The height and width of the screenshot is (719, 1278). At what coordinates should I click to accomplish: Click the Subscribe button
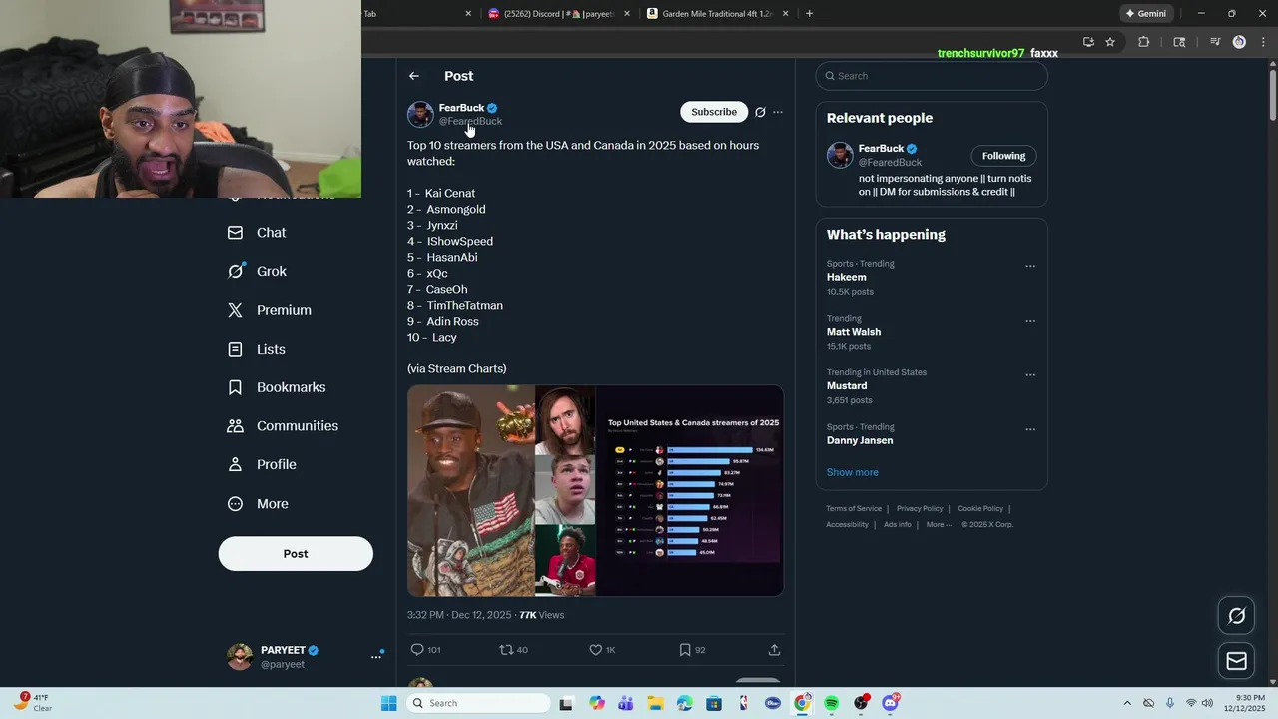pos(714,112)
